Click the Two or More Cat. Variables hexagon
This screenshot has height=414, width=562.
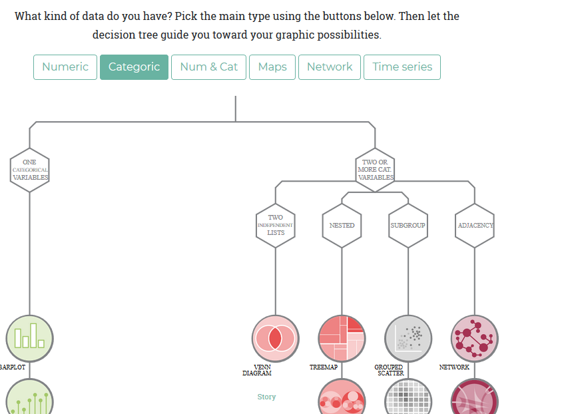pyautogui.click(x=375, y=170)
